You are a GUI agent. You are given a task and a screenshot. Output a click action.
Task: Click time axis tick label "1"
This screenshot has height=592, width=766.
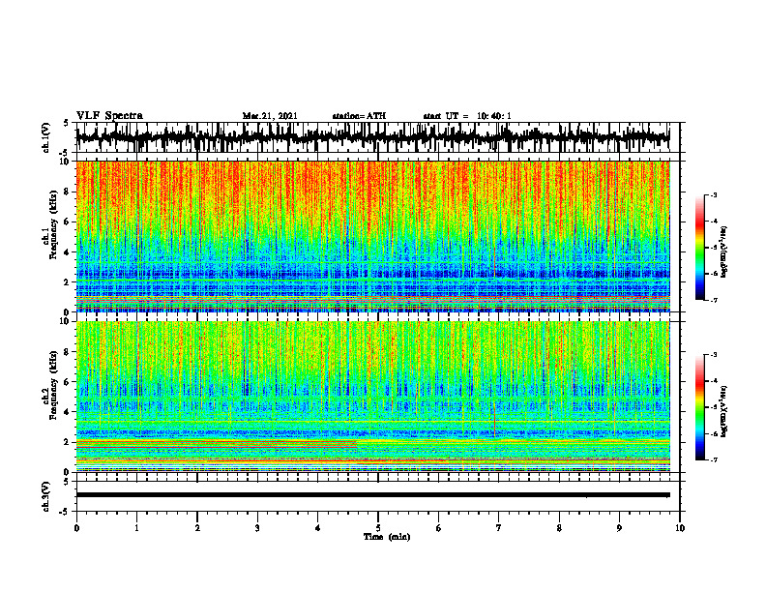tap(136, 528)
